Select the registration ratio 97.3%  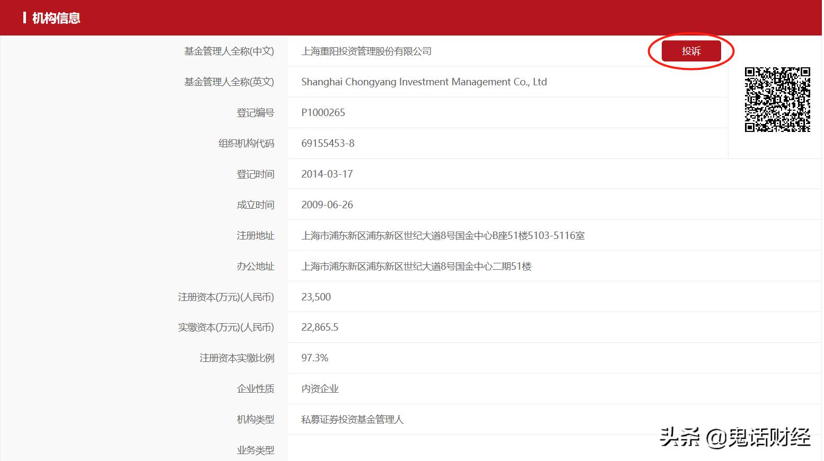point(314,358)
